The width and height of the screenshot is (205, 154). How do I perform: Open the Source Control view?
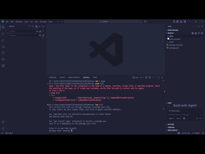click(3, 34)
